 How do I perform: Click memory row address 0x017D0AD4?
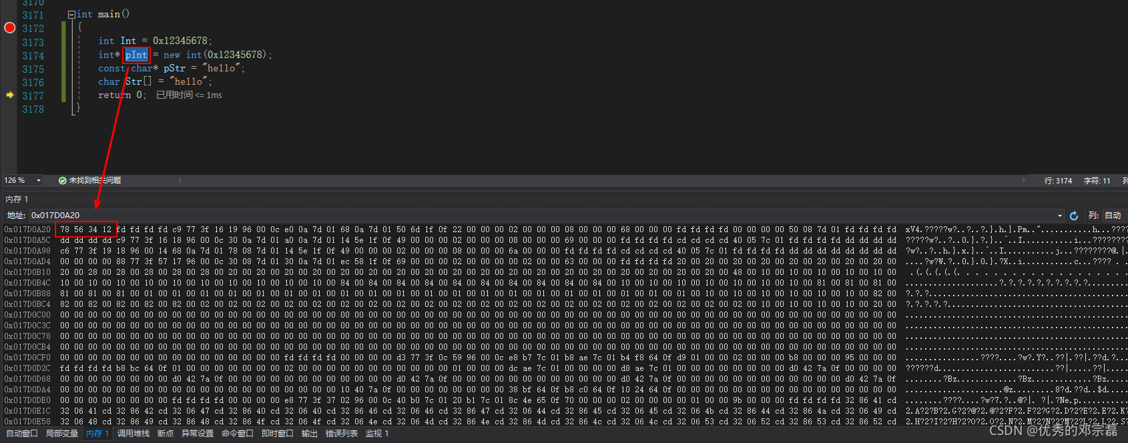click(27, 262)
